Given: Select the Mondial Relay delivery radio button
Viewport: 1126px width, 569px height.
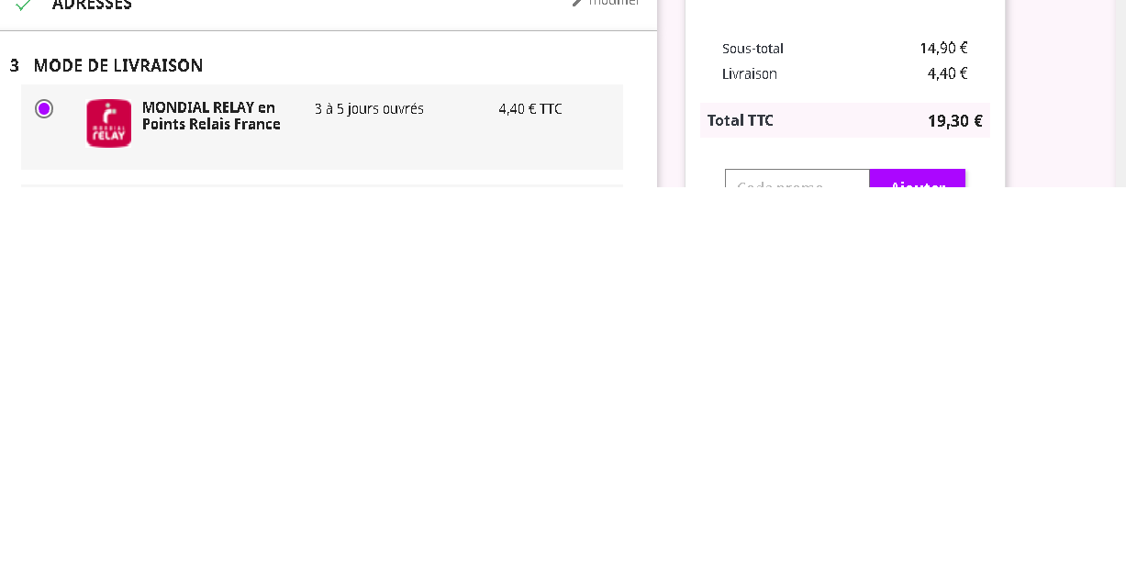Looking at the screenshot, I should click(x=44, y=109).
